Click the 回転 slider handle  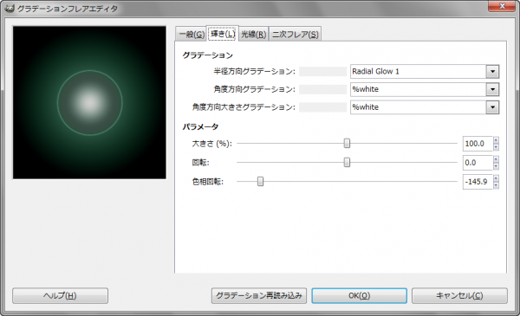coord(347,162)
